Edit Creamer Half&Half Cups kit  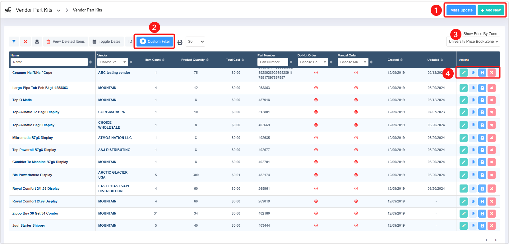click(x=464, y=73)
